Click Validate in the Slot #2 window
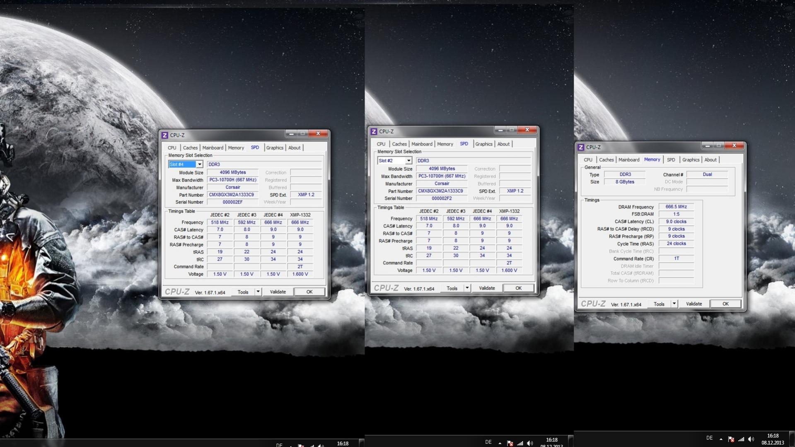Screen dimensions: 795x447 [487, 288]
